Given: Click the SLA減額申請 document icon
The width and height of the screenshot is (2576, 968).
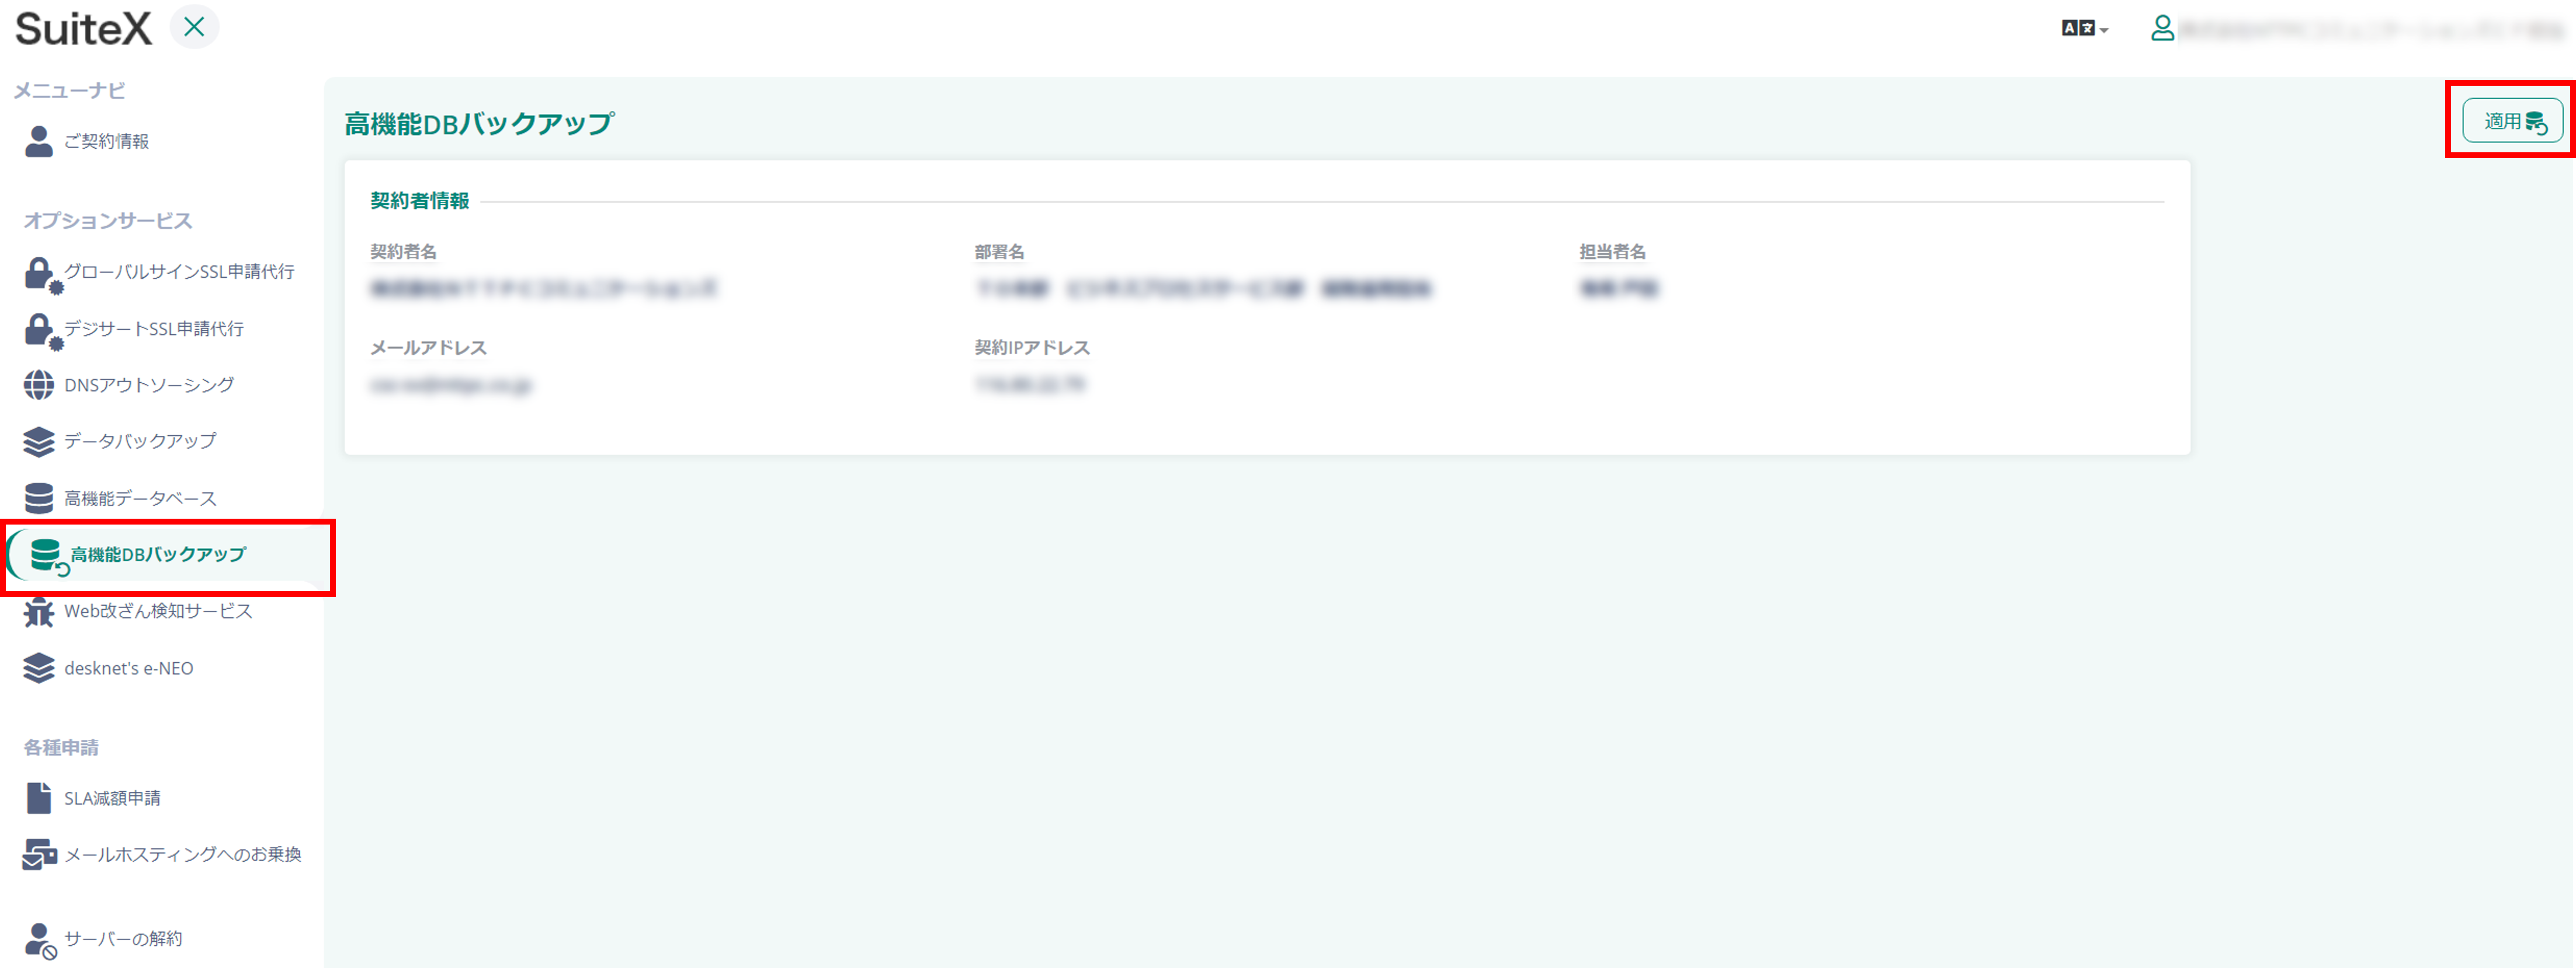Looking at the screenshot, I should click(39, 798).
